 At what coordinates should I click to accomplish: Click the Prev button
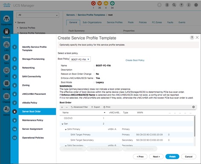click(x=140, y=157)
